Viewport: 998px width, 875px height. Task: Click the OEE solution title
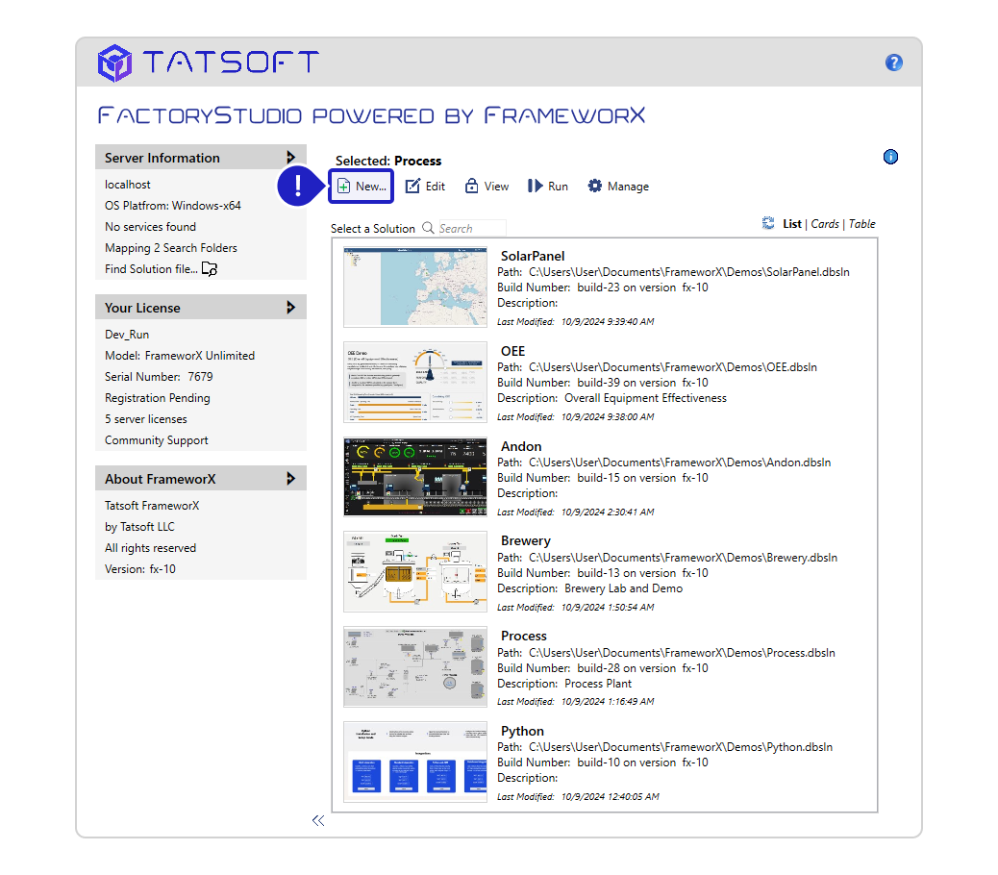[513, 351]
